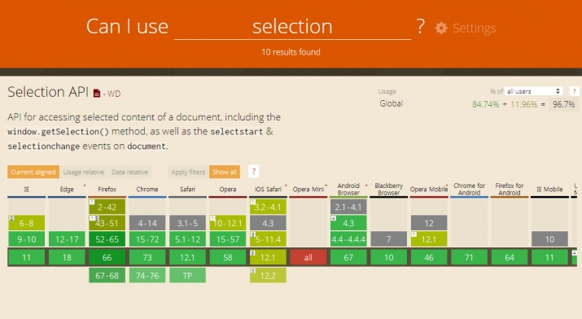Image resolution: width=582 pixels, height=319 pixels.
Task: Click the Opera Mobile column header
Action: click(x=429, y=189)
